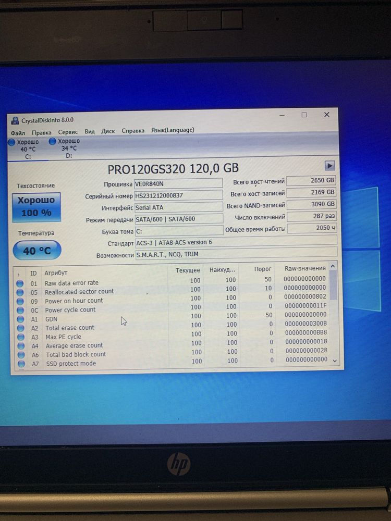
Task: Select the Max PE cycle row
Action: click(173, 334)
